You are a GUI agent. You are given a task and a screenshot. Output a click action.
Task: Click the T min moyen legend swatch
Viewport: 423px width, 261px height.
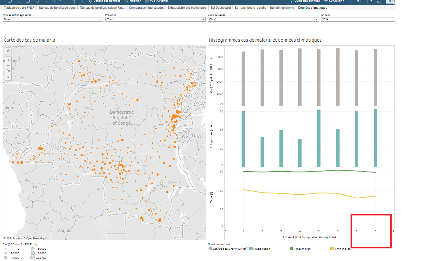(x=332, y=249)
